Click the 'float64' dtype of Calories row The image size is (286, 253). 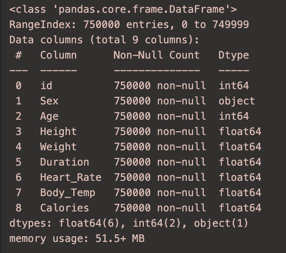pyautogui.click(x=240, y=208)
